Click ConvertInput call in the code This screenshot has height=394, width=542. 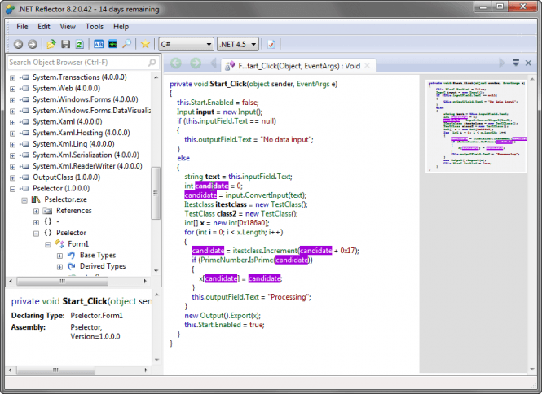click(266, 195)
